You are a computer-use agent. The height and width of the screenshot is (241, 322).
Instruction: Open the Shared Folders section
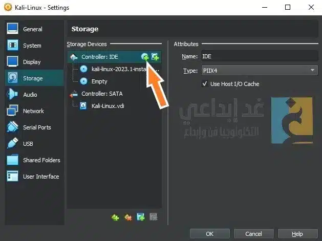pos(34,160)
